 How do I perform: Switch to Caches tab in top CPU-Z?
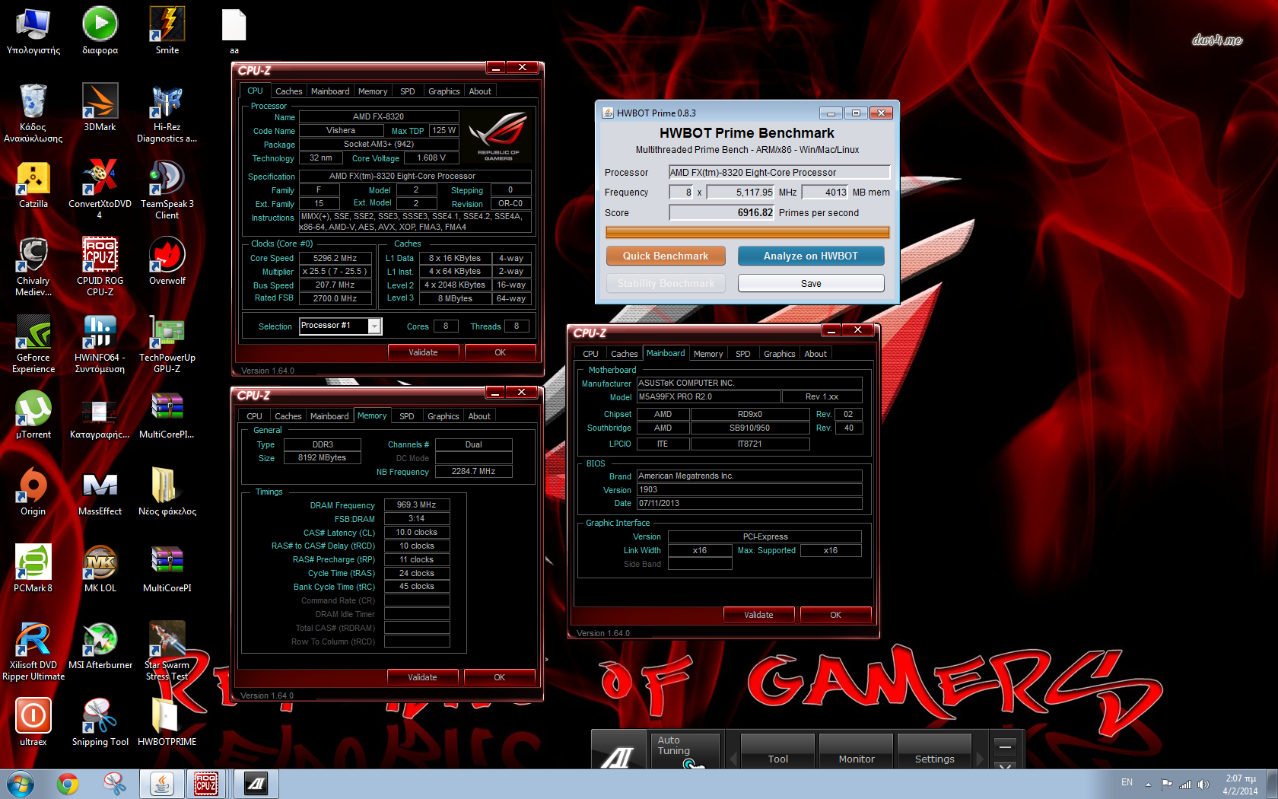coord(288,91)
